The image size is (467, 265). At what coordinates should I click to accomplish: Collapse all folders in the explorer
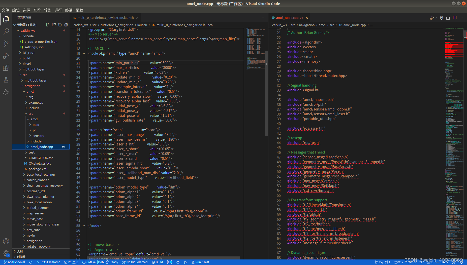click(66, 25)
